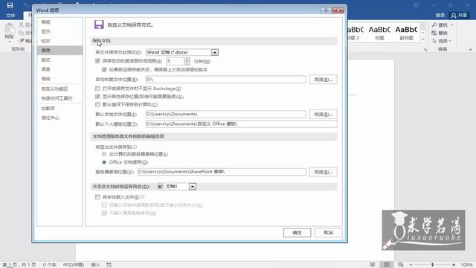Click 浏览 beside the server drafts location
476x268 pixels.
(324, 172)
